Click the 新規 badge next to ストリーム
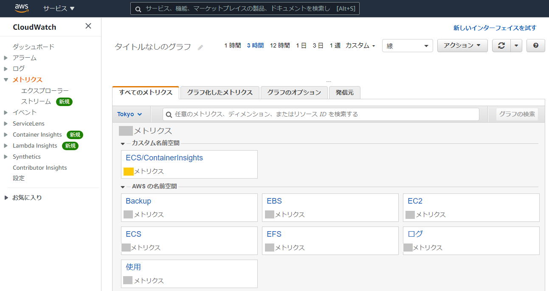 tap(65, 101)
